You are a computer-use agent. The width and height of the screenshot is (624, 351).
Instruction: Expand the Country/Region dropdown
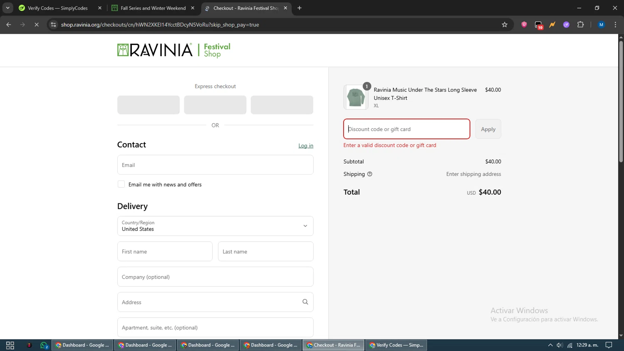215,226
